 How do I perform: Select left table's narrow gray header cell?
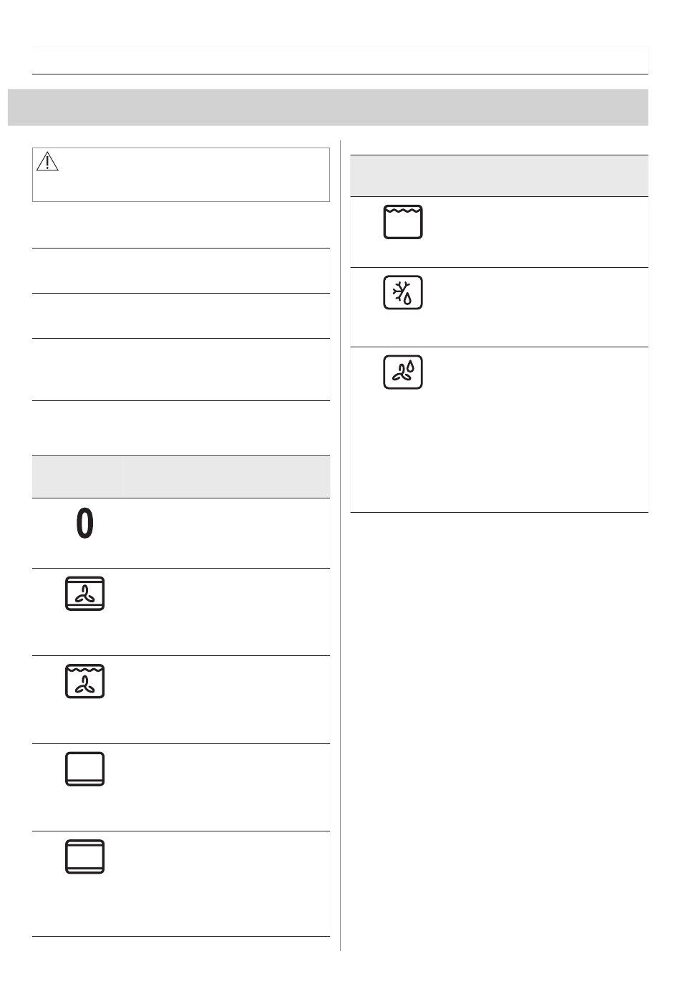pos(77,477)
